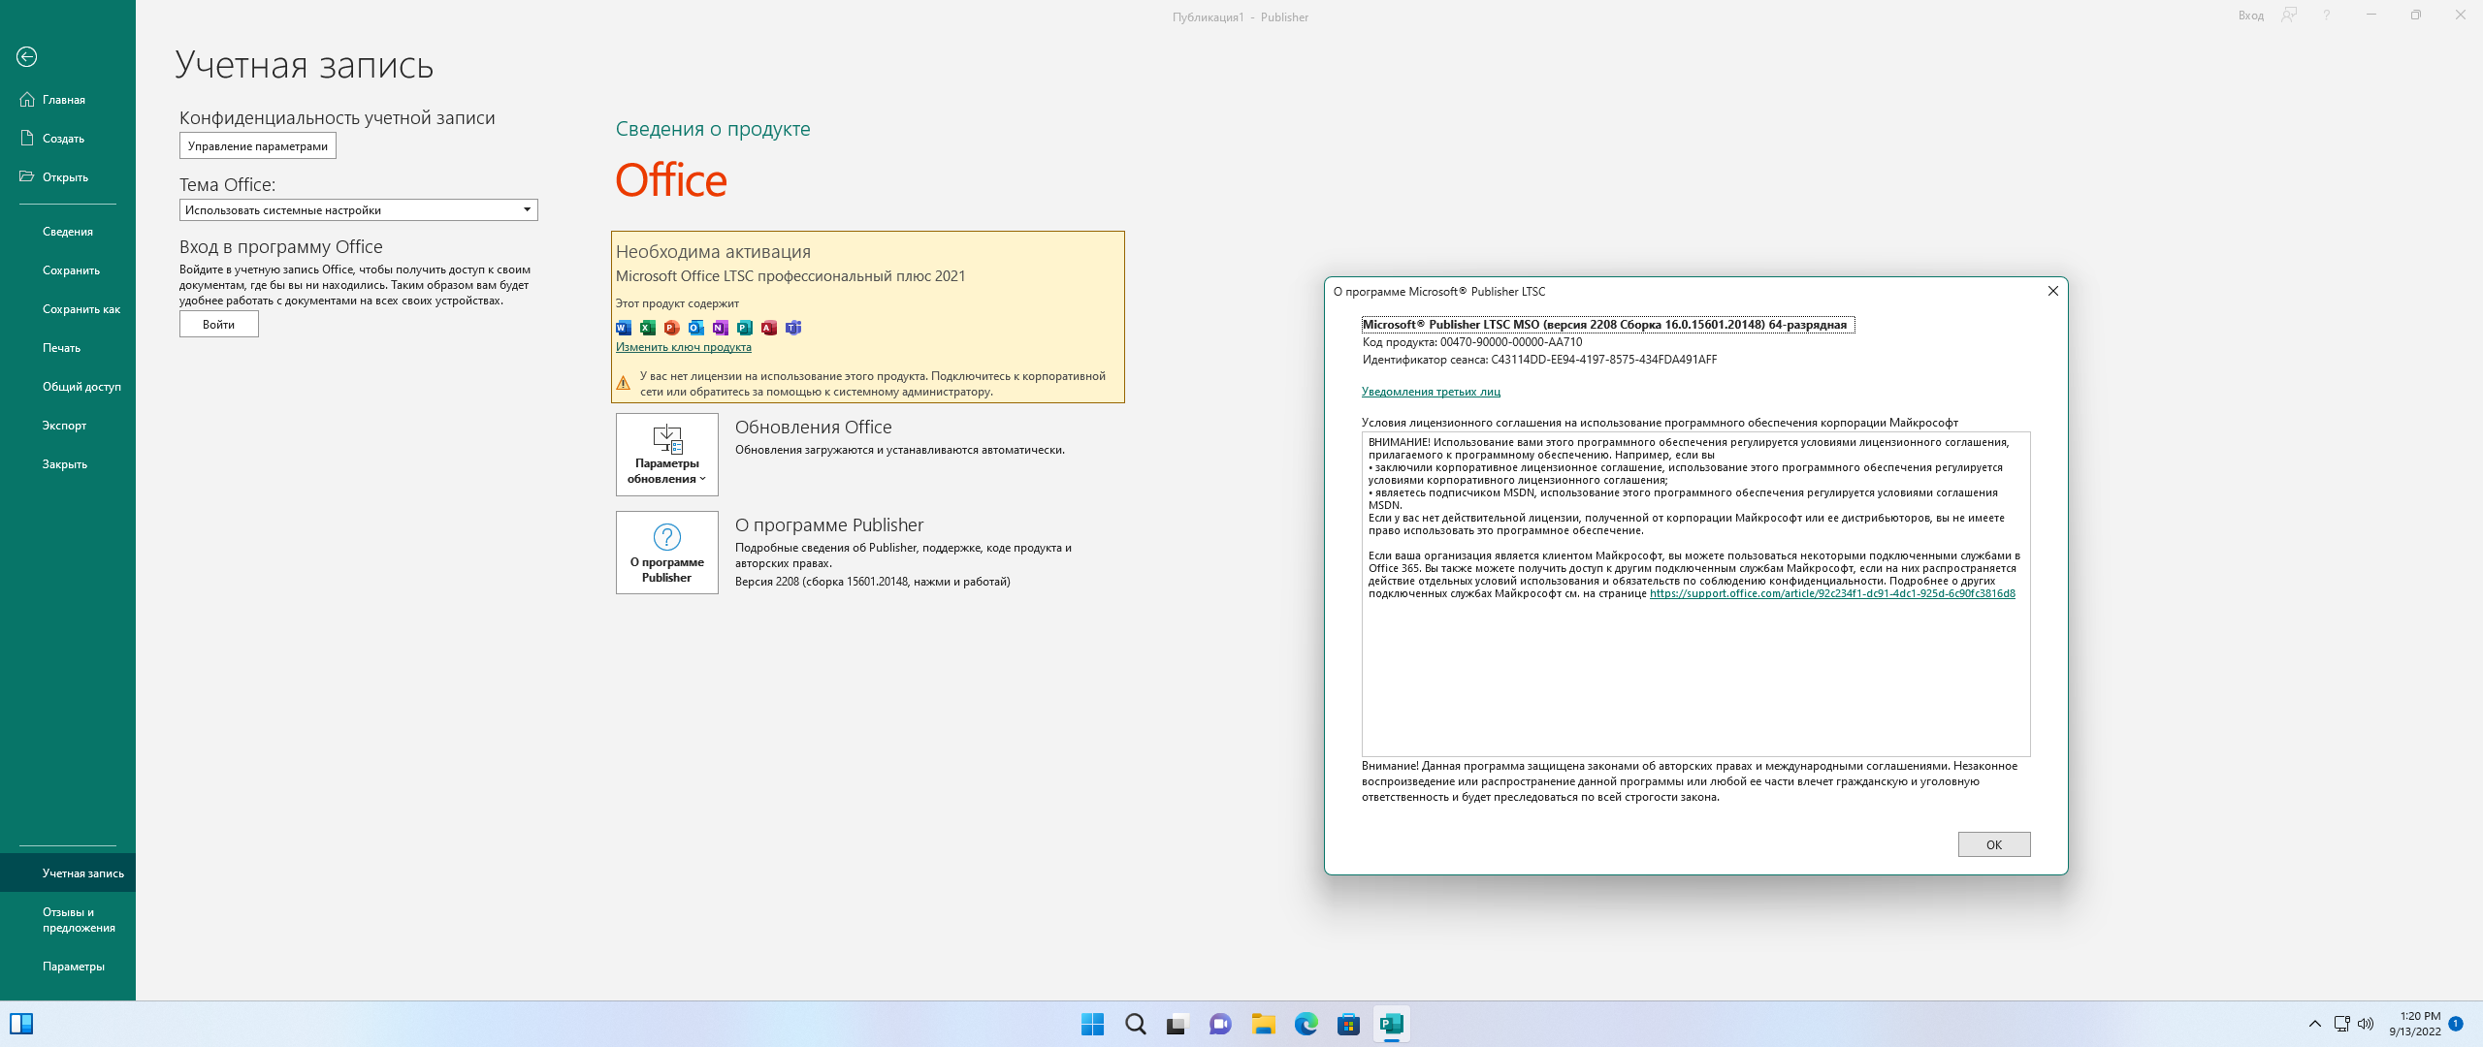Click the Идентификатор сеанса line

1539,360
